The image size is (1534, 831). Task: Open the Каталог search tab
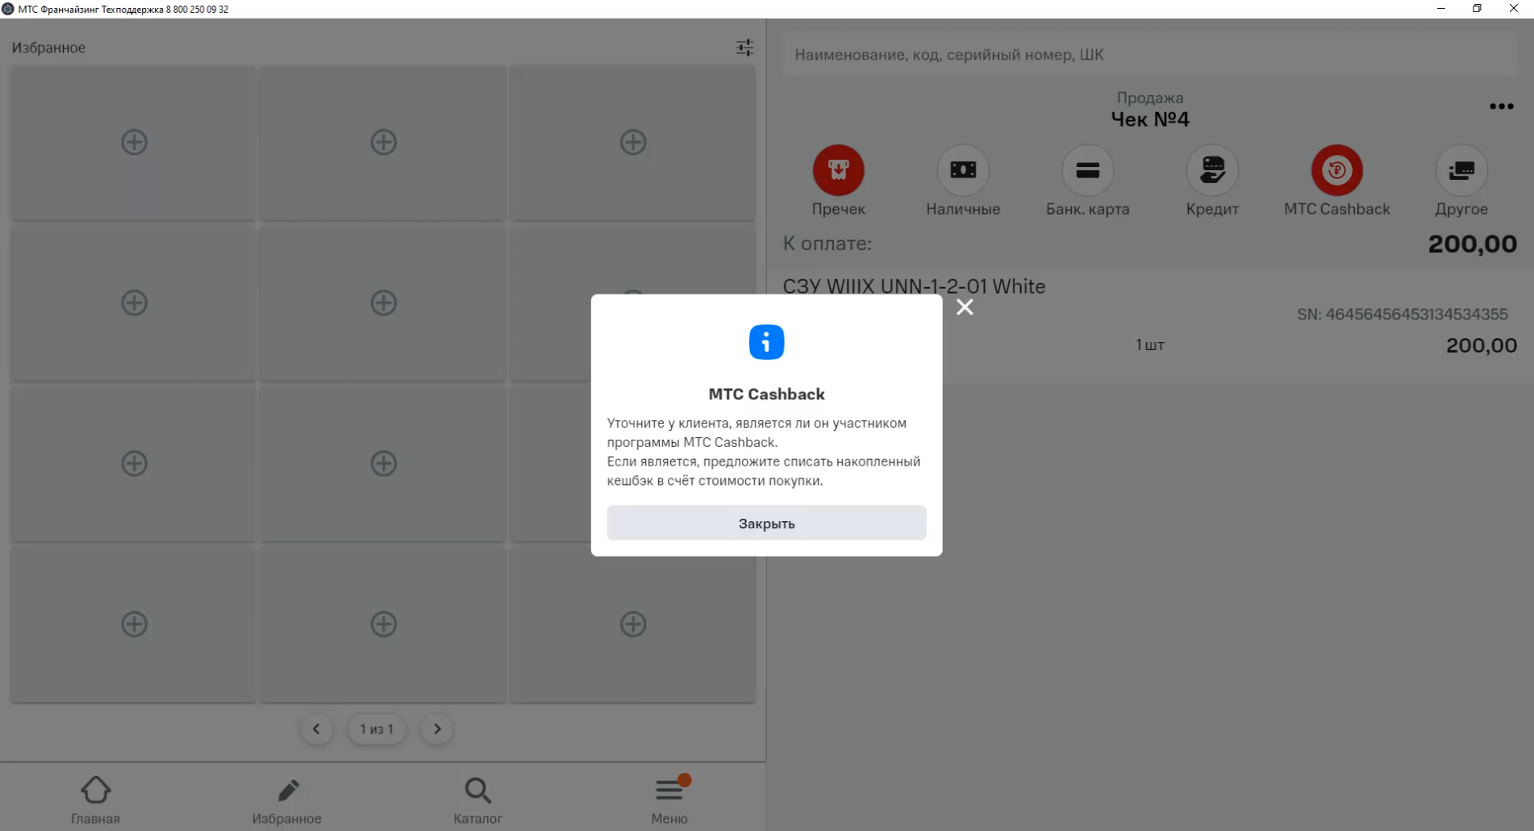[x=477, y=800]
